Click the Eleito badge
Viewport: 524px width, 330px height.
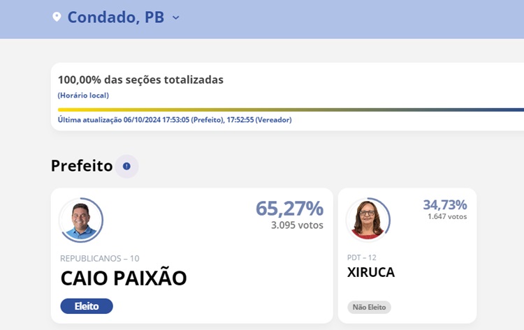(x=87, y=306)
